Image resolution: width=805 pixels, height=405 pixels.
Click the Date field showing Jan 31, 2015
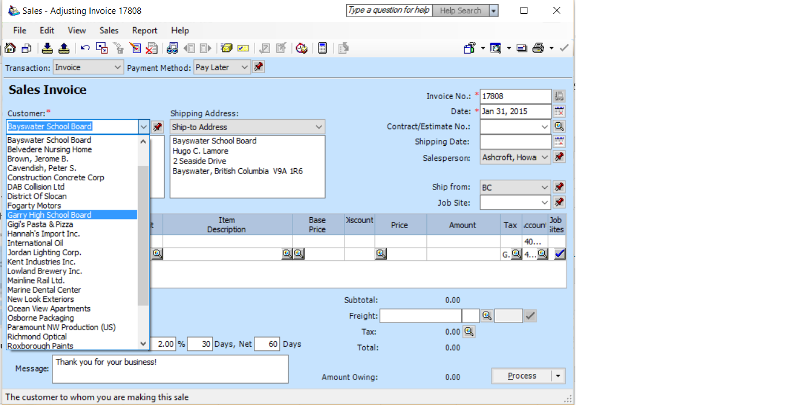tap(516, 111)
